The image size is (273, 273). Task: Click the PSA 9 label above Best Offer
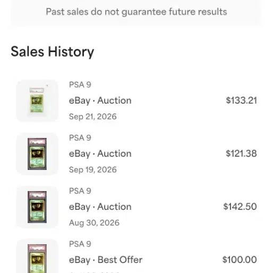80,244
